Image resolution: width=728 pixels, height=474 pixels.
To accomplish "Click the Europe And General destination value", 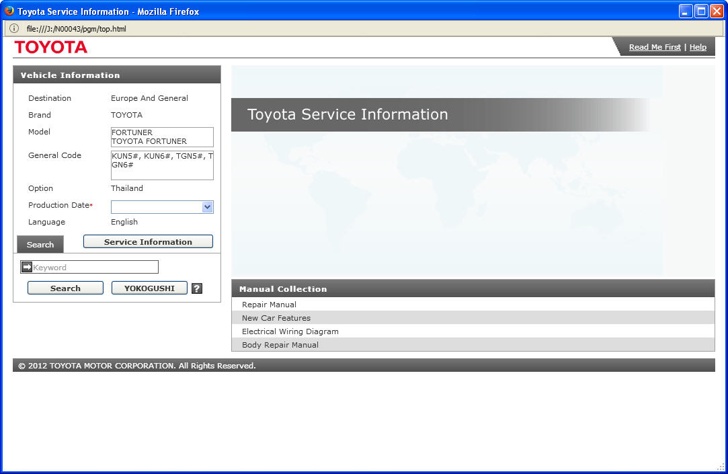I will [149, 98].
